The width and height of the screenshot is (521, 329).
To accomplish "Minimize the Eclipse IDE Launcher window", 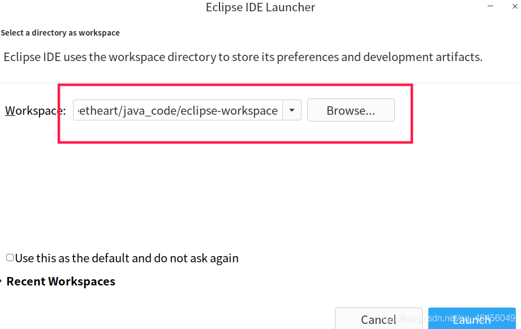I will click(490, 6).
